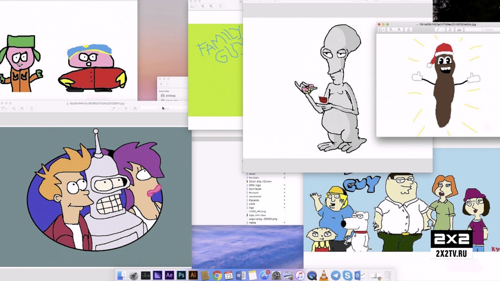Open sidebar view menu in Mr. Hankey window
Image resolution: width=500 pixels, height=281 pixels.
click(382, 30)
